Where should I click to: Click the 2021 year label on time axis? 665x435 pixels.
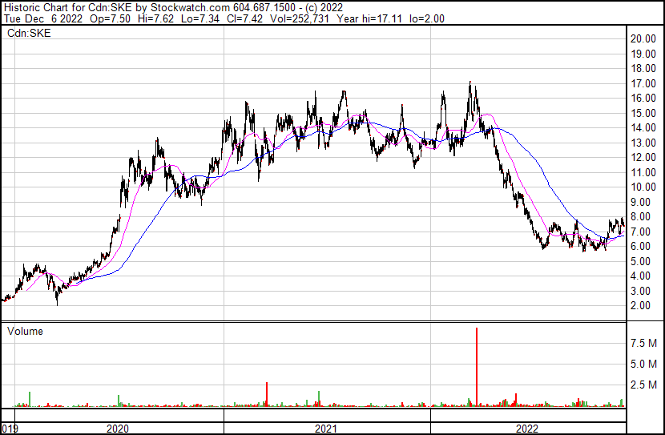[325, 429]
